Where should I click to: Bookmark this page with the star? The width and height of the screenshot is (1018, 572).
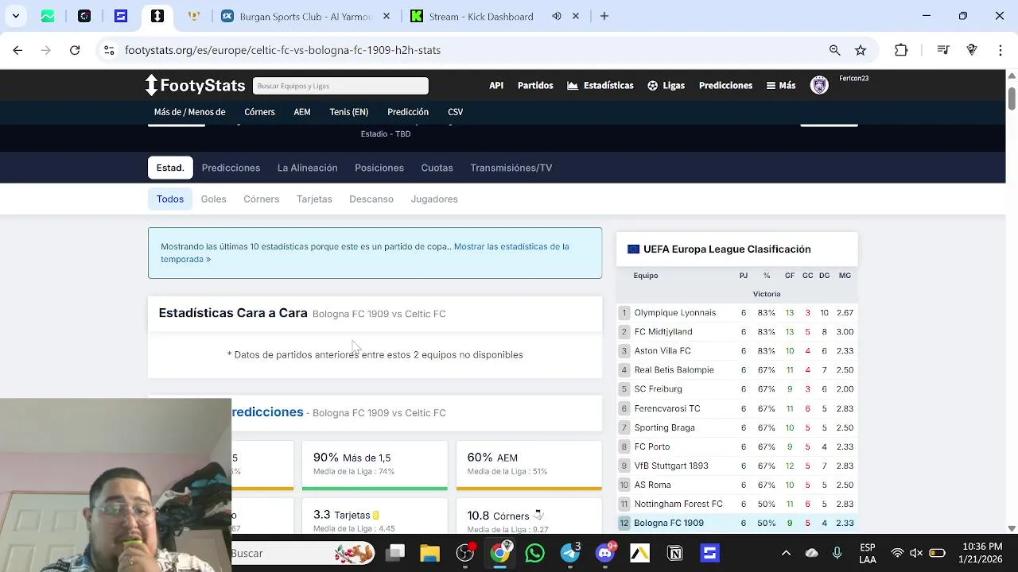coord(861,50)
